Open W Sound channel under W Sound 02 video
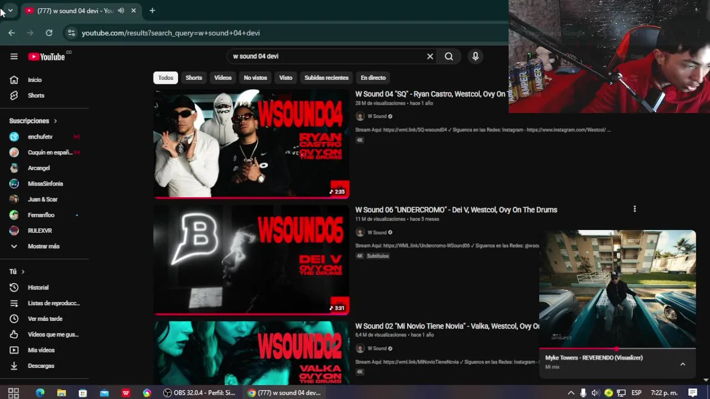Viewport: 710px width, 399px height. 377,348
